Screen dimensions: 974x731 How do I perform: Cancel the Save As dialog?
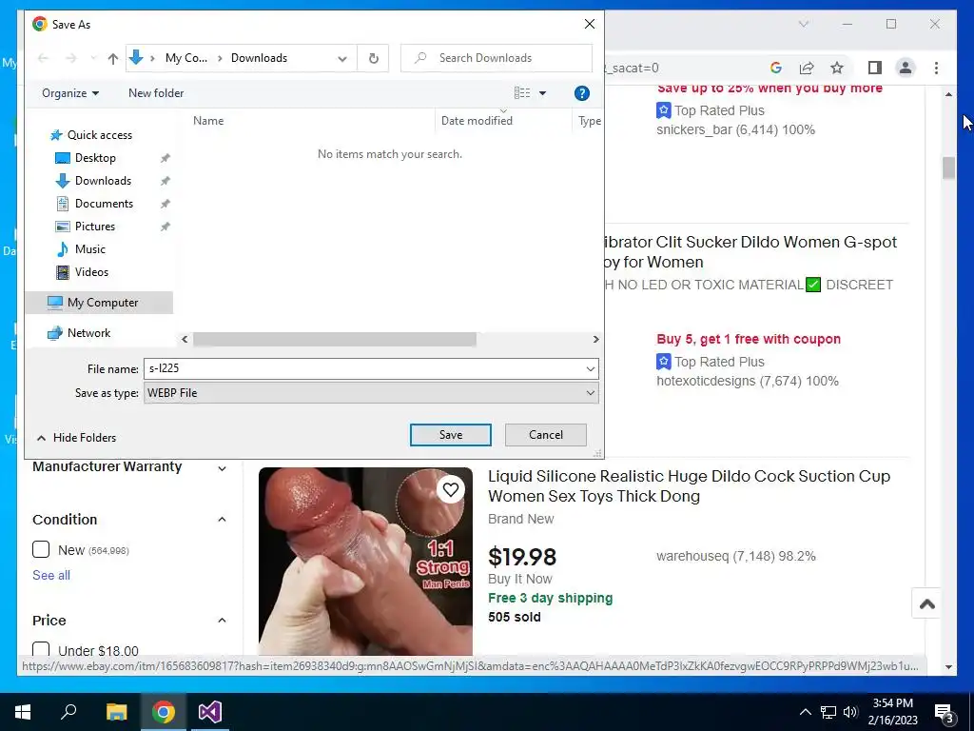pos(545,435)
